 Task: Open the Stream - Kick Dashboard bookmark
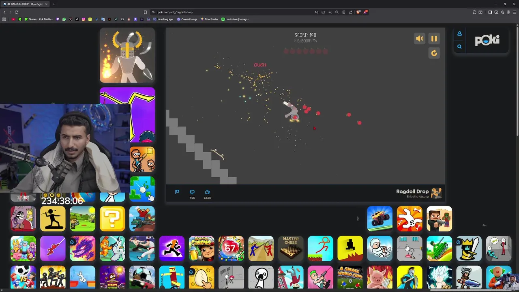(39, 19)
